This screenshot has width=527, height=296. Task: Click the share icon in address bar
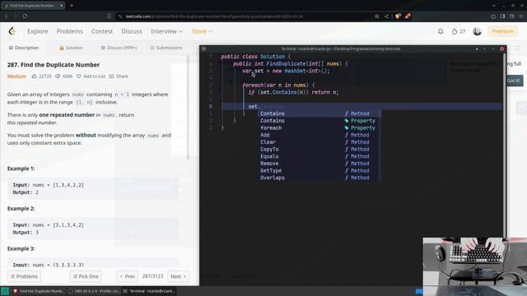(386, 16)
